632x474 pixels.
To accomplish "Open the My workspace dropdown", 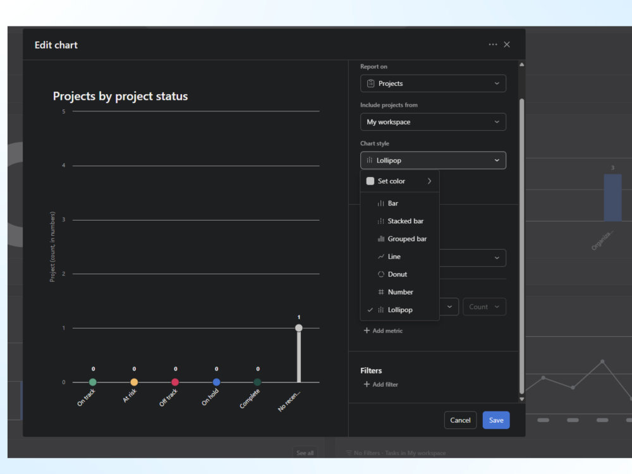I will [x=433, y=122].
